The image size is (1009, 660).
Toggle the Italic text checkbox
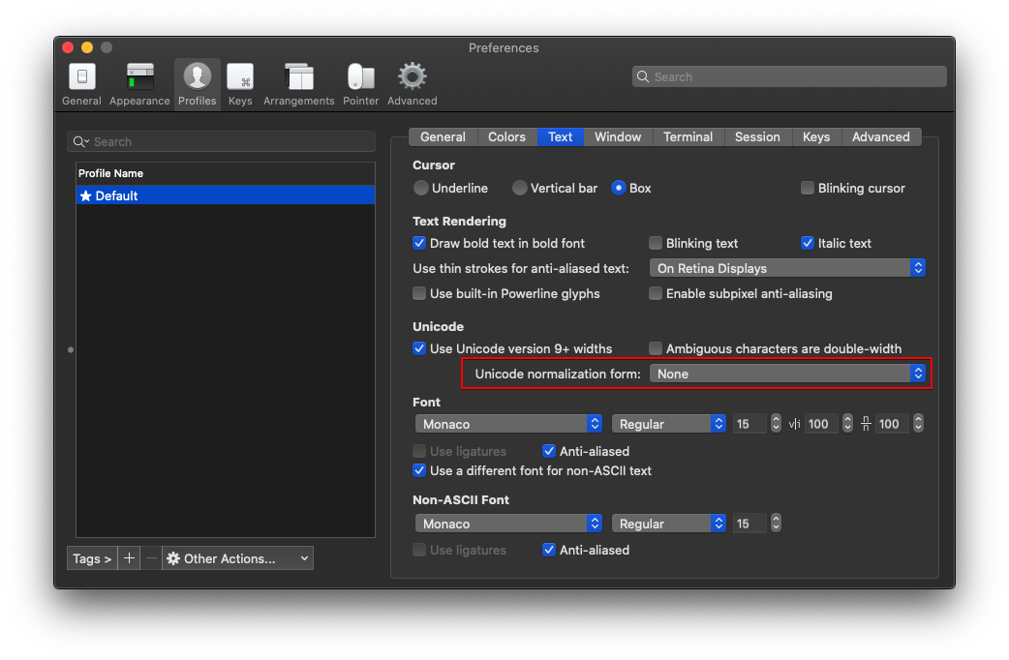coord(807,243)
